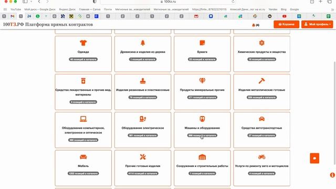Click the motorcycle icon for Услуги по ремонту

pos(261,157)
